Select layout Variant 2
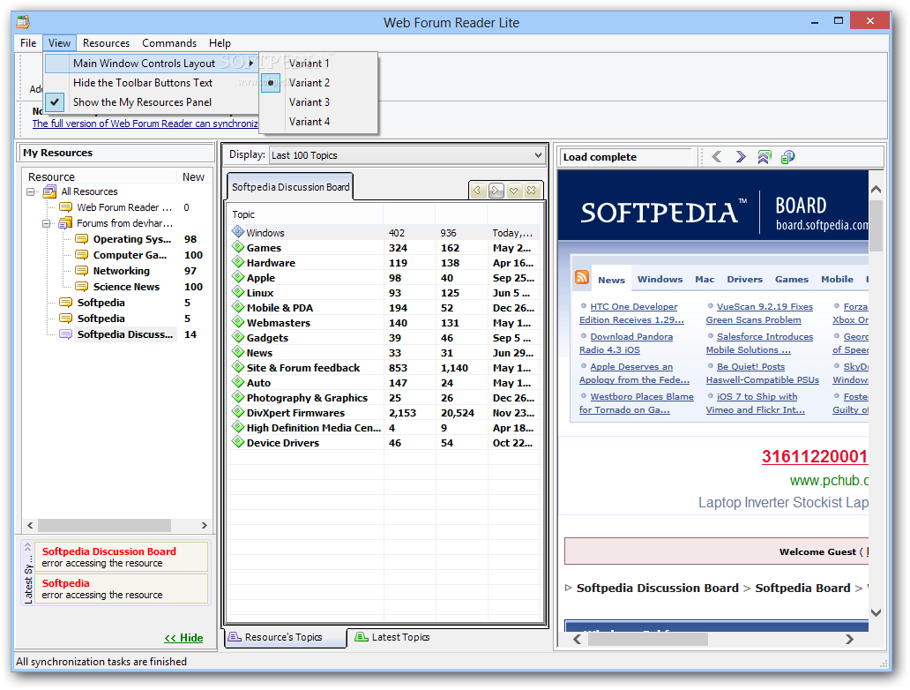910x690 pixels. tap(318, 82)
